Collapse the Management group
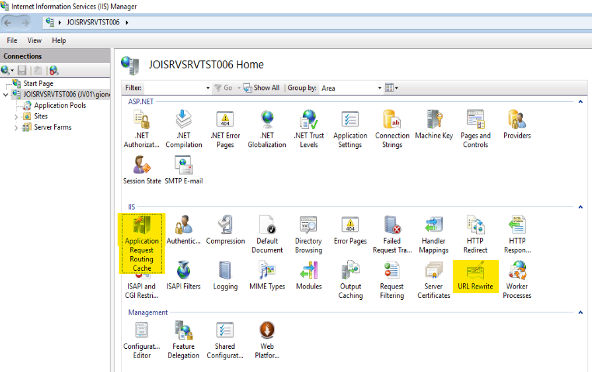Viewport: 592px width, 372px height. pyautogui.click(x=580, y=312)
